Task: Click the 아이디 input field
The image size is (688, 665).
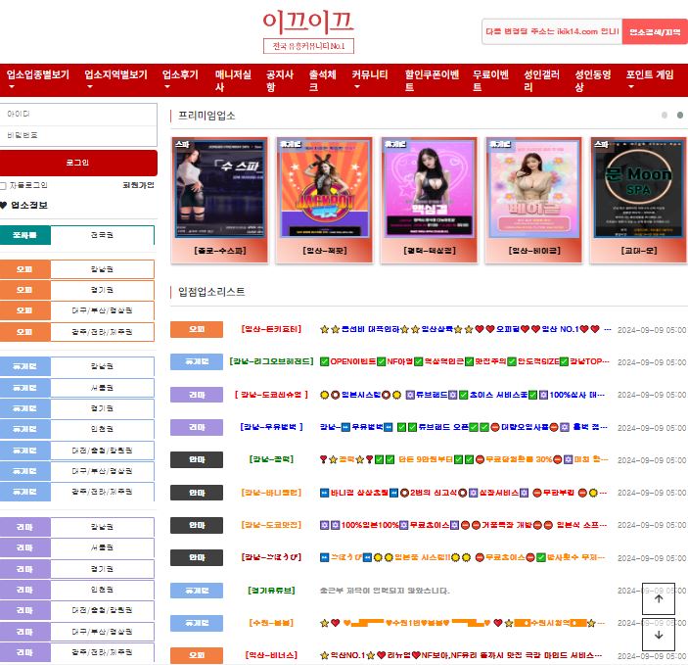Action: click(x=78, y=115)
